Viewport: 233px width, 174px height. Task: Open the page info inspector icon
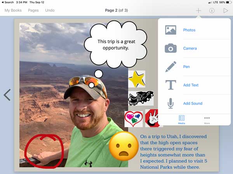pos(212,10)
